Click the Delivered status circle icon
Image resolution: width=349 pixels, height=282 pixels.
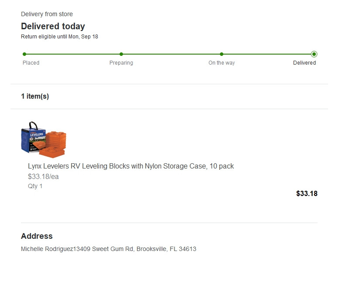coord(314,54)
